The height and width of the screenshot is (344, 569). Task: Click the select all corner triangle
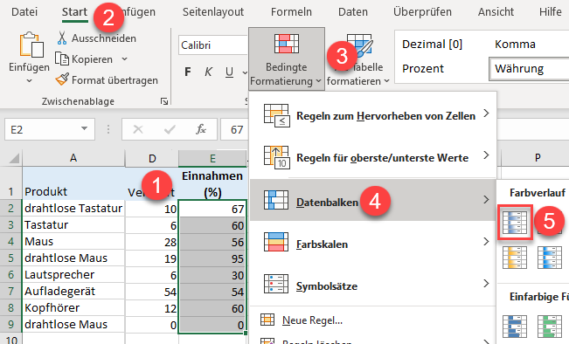tap(14, 158)
